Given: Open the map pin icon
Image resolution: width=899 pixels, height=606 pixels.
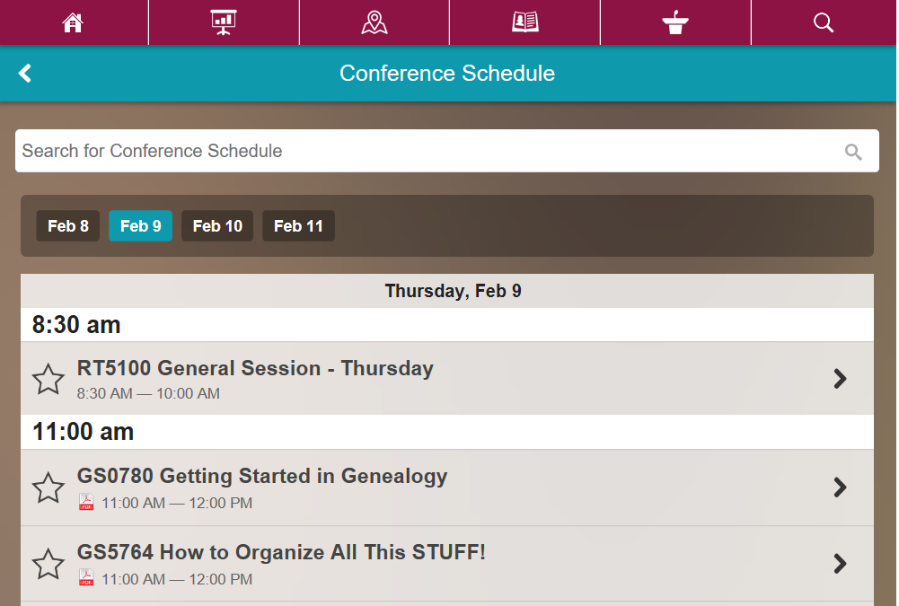Looking at the screenshot, I should (375, 22).
